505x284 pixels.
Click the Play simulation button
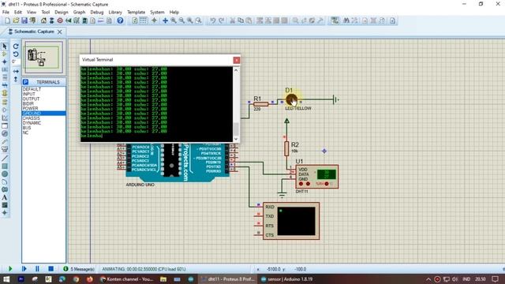tap(10, 268)
